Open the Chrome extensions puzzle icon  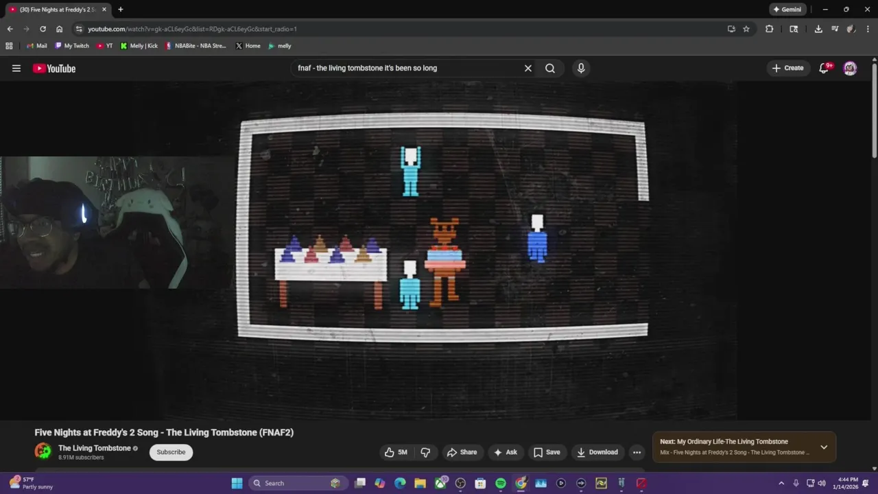point(769,29)
